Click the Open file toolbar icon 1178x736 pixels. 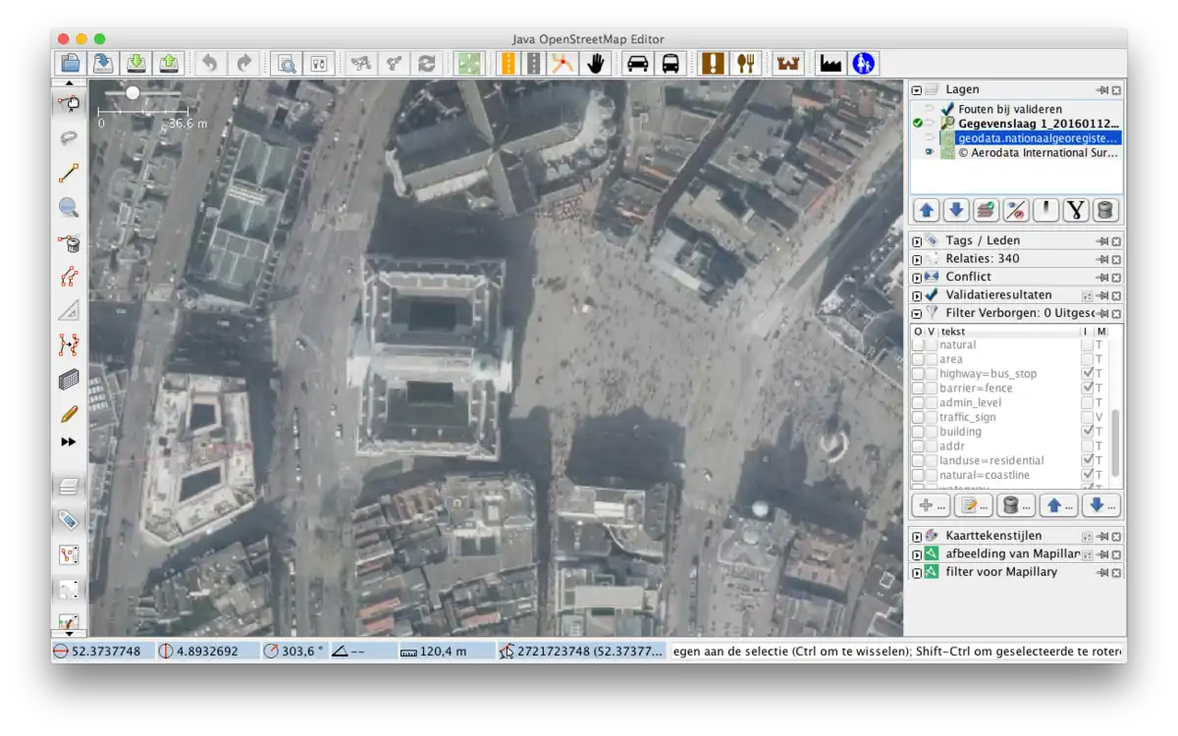[x=69, y=64]
